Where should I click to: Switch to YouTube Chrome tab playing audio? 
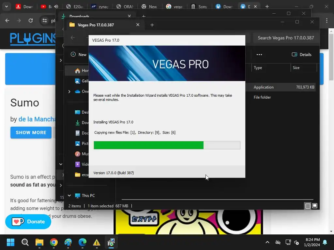click(50, 7)
